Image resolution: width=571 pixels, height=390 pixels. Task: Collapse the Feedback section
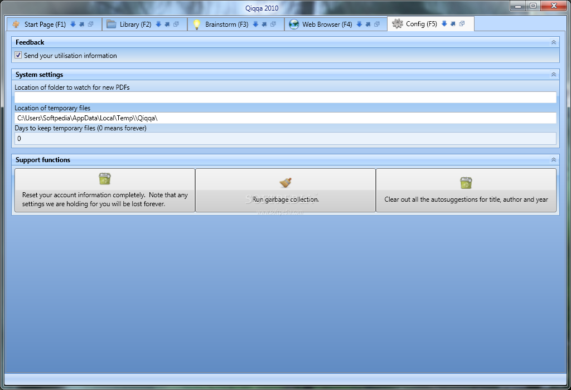click(x=554, y=42)
